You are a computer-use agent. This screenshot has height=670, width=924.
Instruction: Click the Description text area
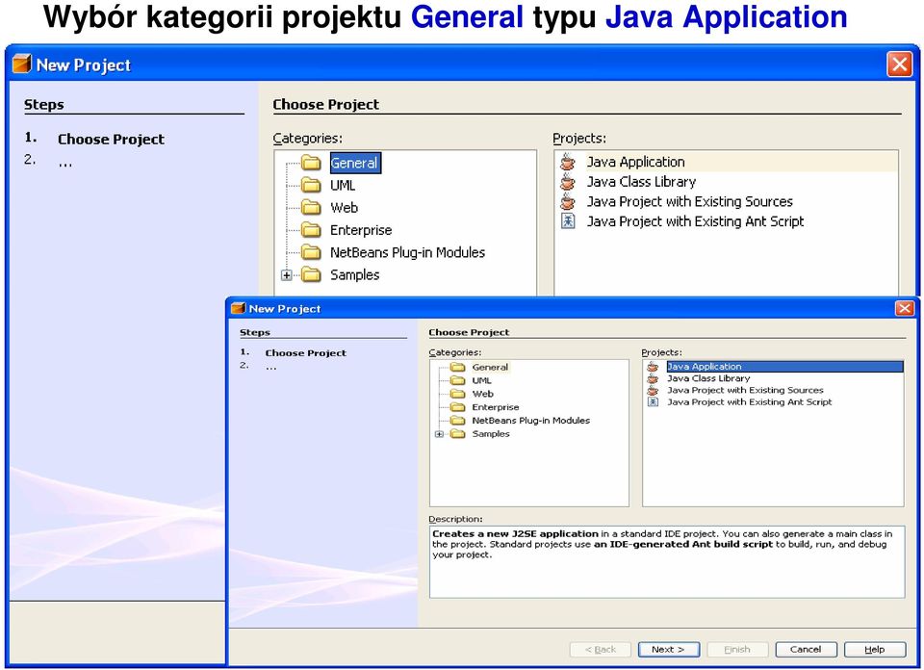(667, 562)
